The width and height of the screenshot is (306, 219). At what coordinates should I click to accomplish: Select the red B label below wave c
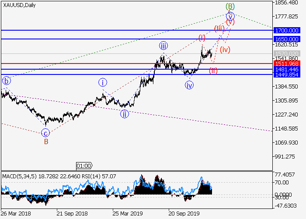coord(45,141)
